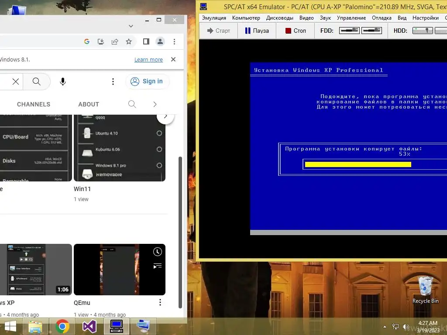
Task: Open the Learn more link
Action: coord(148,59)
